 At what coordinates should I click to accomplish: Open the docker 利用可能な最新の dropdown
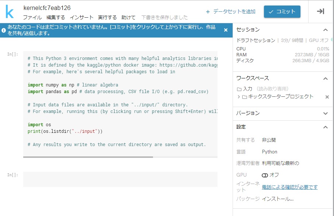280,163
